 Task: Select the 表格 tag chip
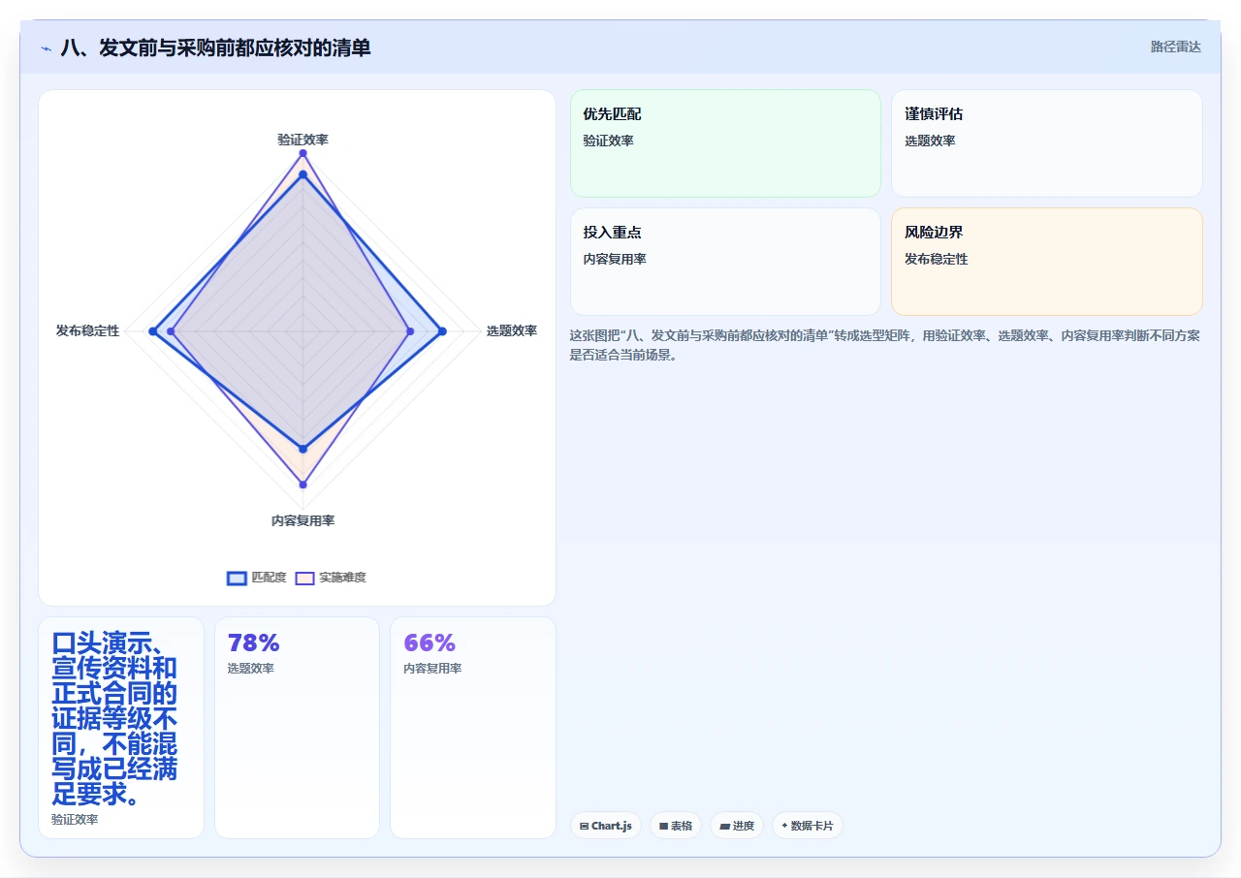676,826
